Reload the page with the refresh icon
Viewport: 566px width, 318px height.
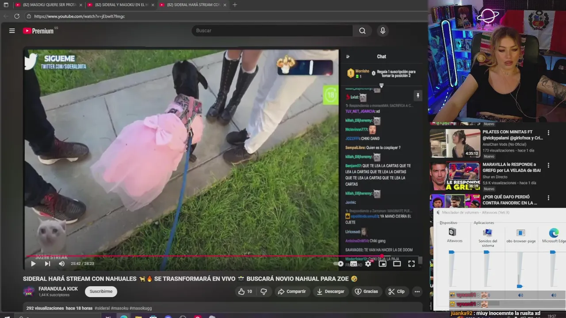[x=17, y=16]
